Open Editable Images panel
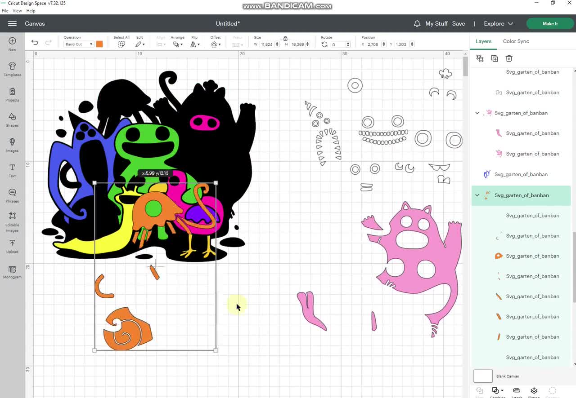 12,222
